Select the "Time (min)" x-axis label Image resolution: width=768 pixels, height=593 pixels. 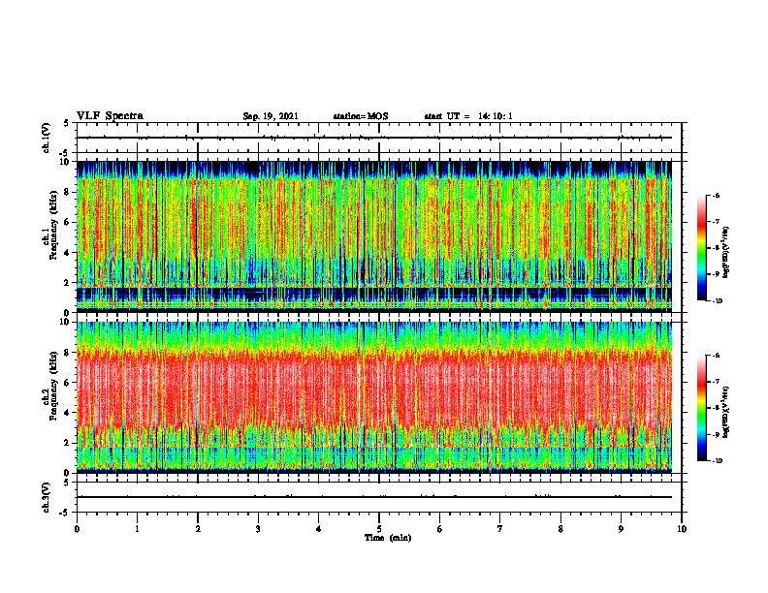(x=388, y=538)
